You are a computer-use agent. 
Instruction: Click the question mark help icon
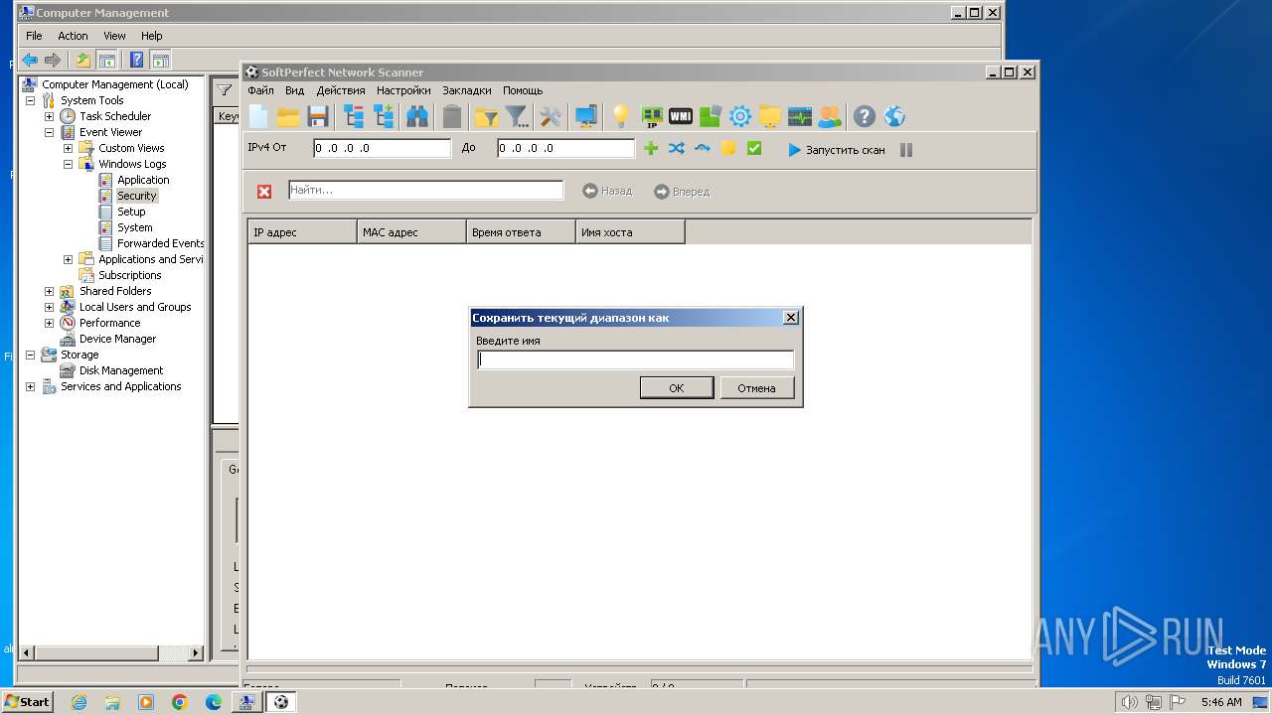coord(865,116)
